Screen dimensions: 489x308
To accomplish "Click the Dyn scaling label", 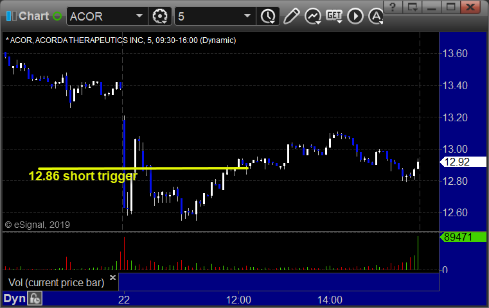I will [x=14, y=298].
